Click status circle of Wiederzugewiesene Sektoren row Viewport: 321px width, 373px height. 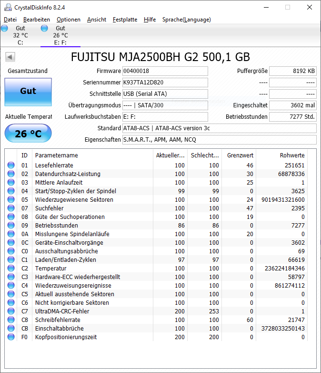click(11, 199)
